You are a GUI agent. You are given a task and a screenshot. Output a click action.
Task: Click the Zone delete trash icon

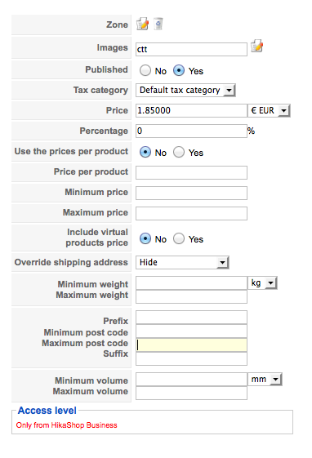(158, 24)
